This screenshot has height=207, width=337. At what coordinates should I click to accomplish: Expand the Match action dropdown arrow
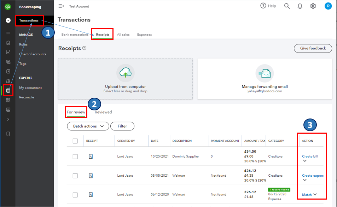point(315,194)
